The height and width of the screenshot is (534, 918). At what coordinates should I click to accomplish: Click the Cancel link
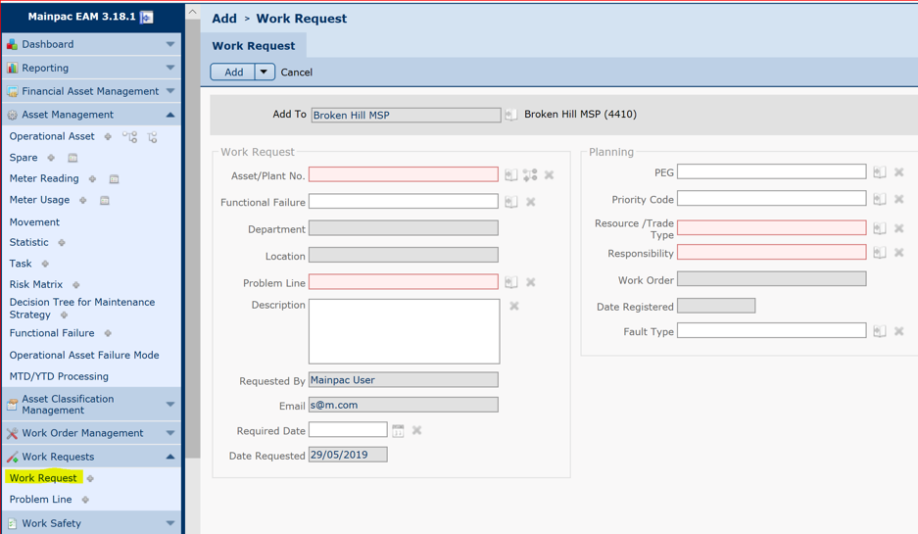click(297, 73)
